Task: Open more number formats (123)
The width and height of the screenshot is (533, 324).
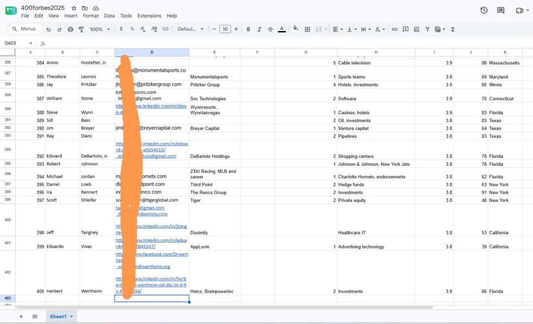Action: 165,29
